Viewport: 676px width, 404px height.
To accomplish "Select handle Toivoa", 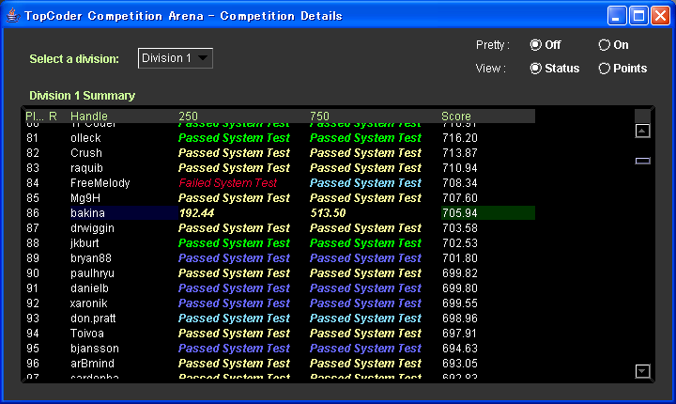I will coord(87,334).
